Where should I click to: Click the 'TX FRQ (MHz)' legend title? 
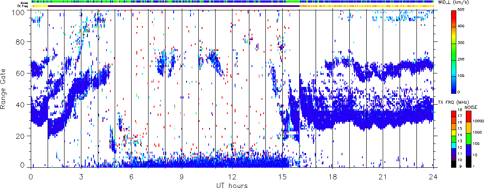pos(453,102)
